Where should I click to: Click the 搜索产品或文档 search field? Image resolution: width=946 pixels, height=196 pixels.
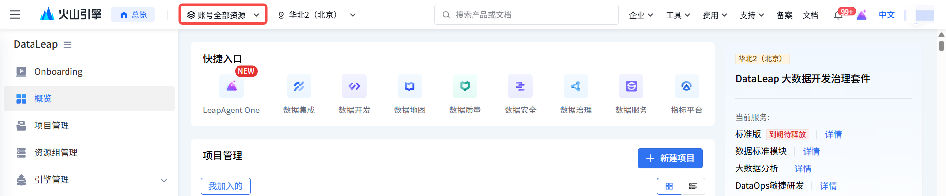coord(526,15)
